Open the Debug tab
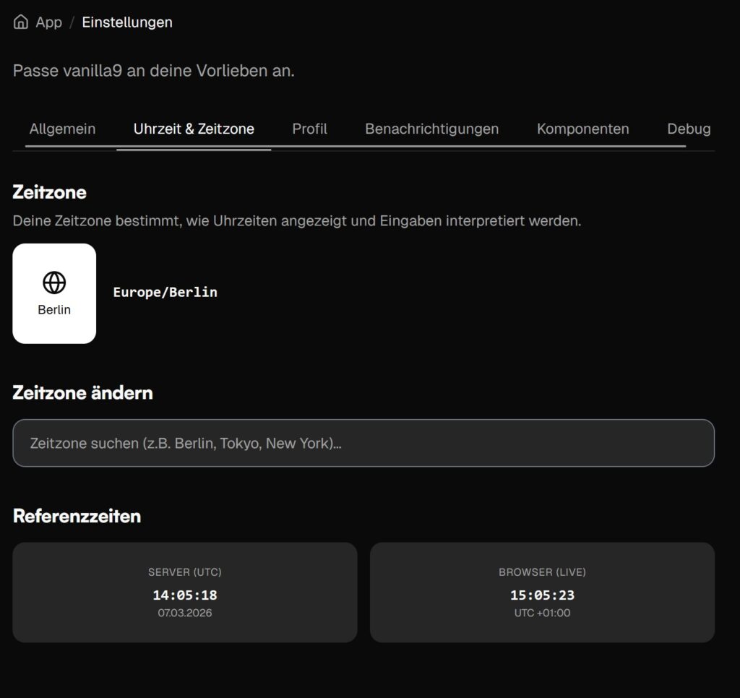The height and width of the screenshot is (698, 740). coord(688,129)
